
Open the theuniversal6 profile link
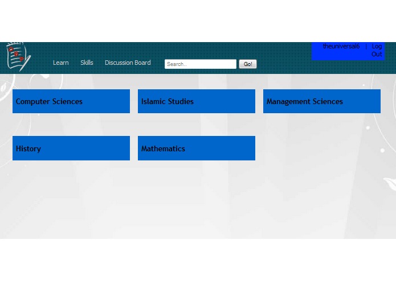coord(341,47)
